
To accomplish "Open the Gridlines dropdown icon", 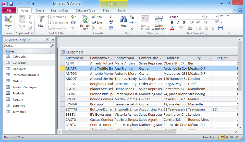I will (x=222, y=28).
